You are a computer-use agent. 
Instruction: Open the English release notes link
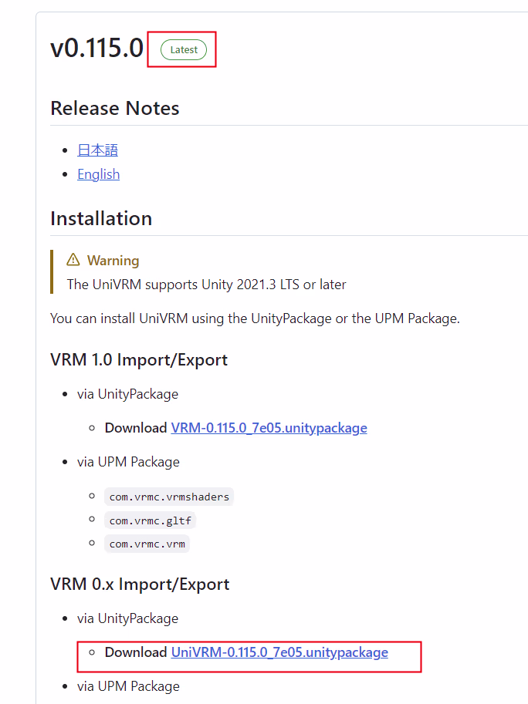click(x=98, y=174)
